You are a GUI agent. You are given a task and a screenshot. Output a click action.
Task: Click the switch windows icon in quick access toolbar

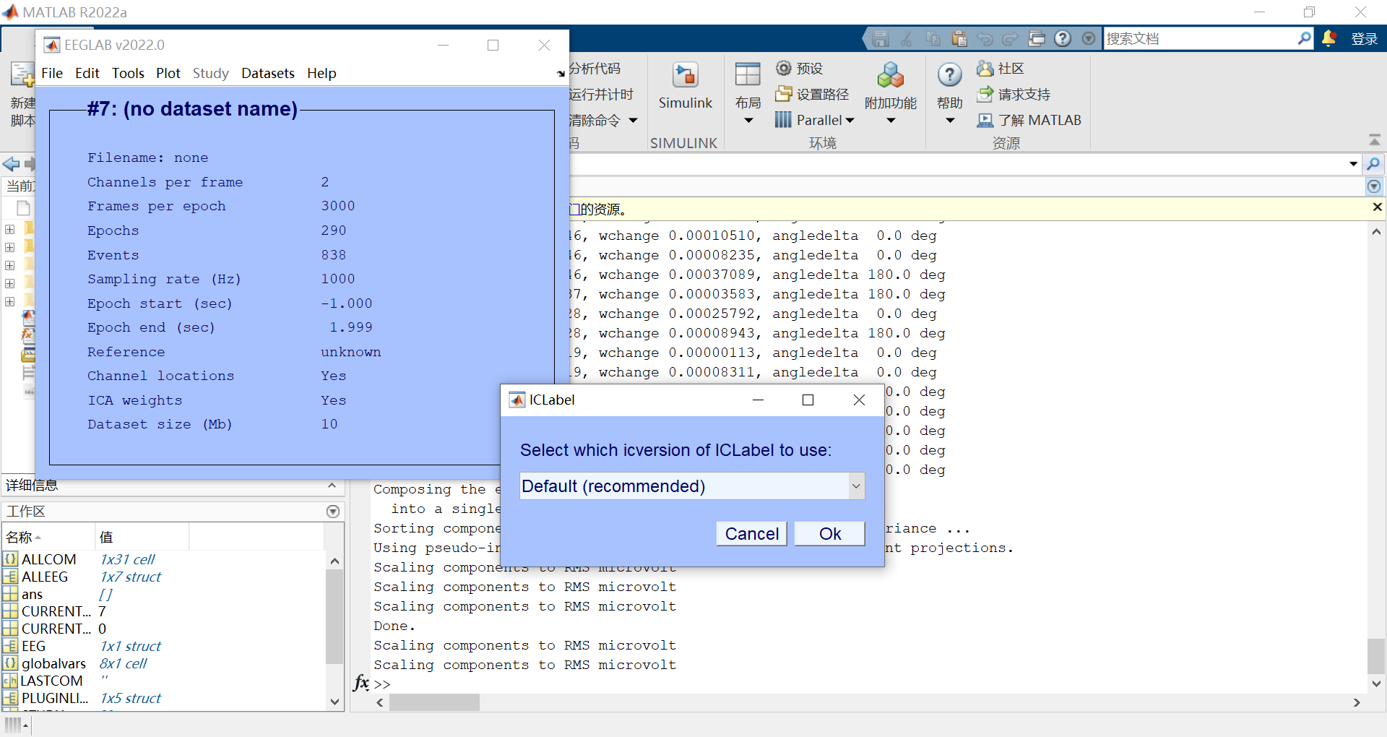point(1037,38)
